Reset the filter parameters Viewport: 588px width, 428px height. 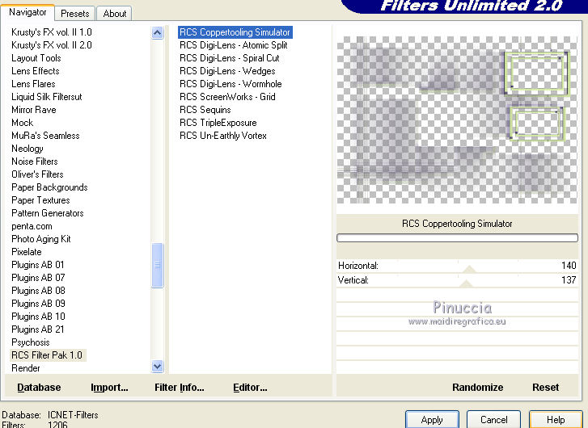tap(546, 387)
